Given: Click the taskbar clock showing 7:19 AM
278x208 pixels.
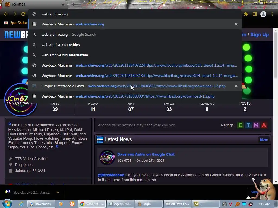Looking at the screenshot, I should tap(264, 204).
